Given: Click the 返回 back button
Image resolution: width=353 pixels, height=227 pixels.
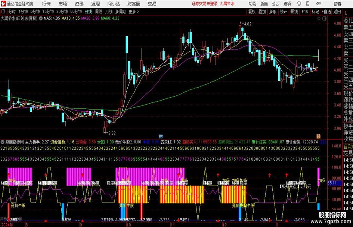Looking at the screenshot, I should pos(337,12).
